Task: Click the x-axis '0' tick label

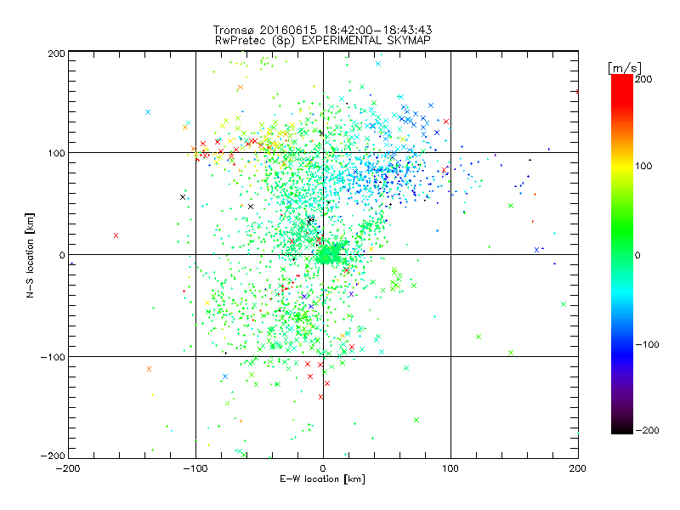Action: coord(323,468)
